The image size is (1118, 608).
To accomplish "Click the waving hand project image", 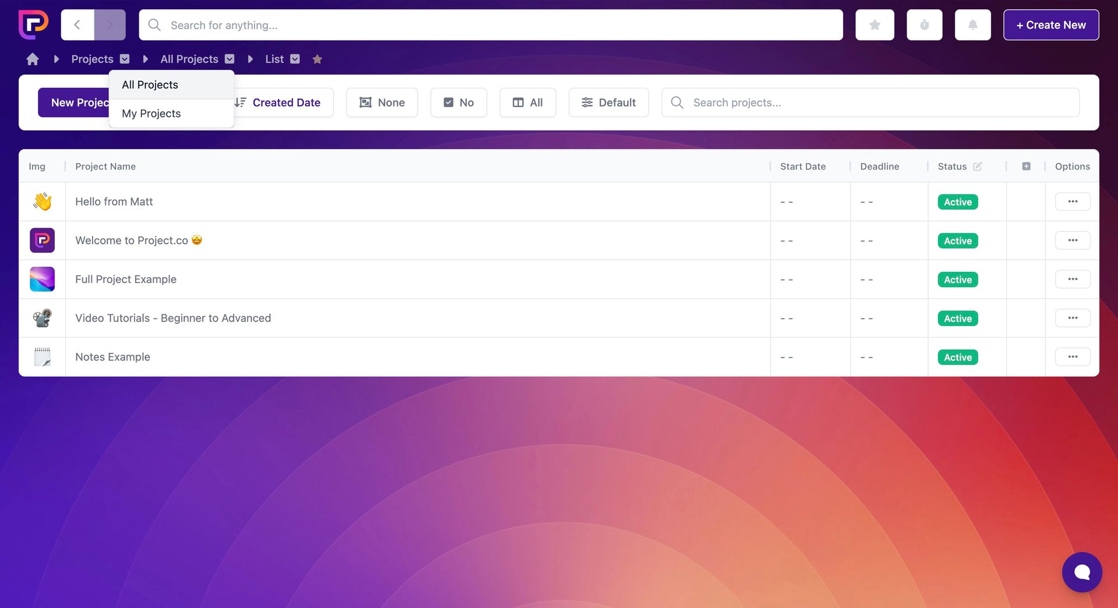I will tap(43, 202).
